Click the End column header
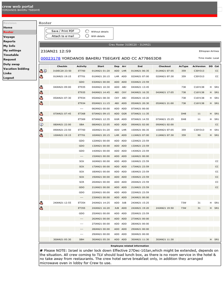This screenshot has width=224, height=299. point(140,66)
